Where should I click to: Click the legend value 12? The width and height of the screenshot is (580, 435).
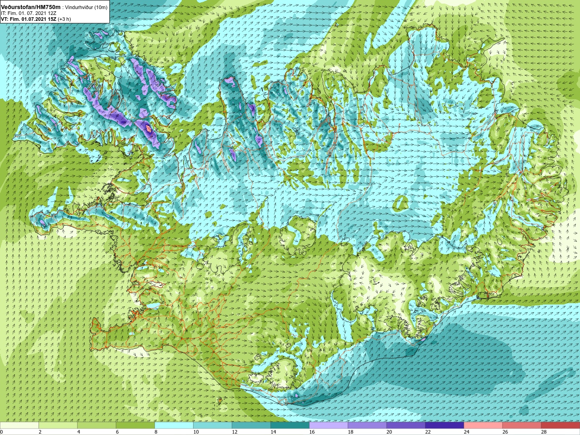pyautogui.click(x=234, y=432)
